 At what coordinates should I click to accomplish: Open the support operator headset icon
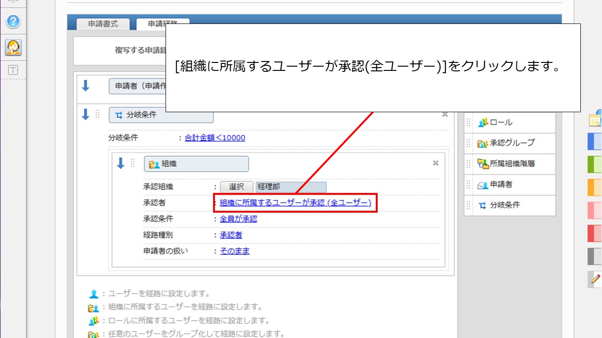point(13,47)
